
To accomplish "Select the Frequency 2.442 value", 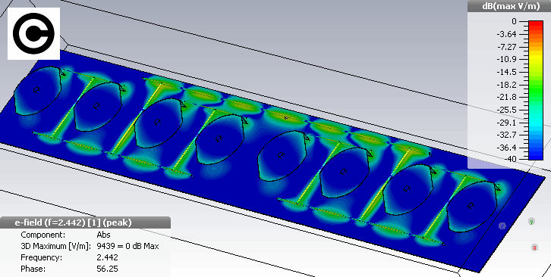I will tap(107, 257).
